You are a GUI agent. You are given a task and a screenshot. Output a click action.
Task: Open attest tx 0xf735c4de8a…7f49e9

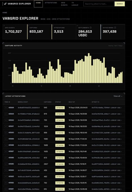pos(100,108)
